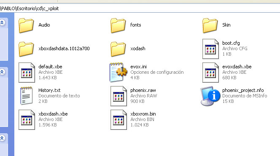This screenshot has height=156, width=280.
Task: Click the 'Archivo CFG' type label
Action: tap(234, 48)
